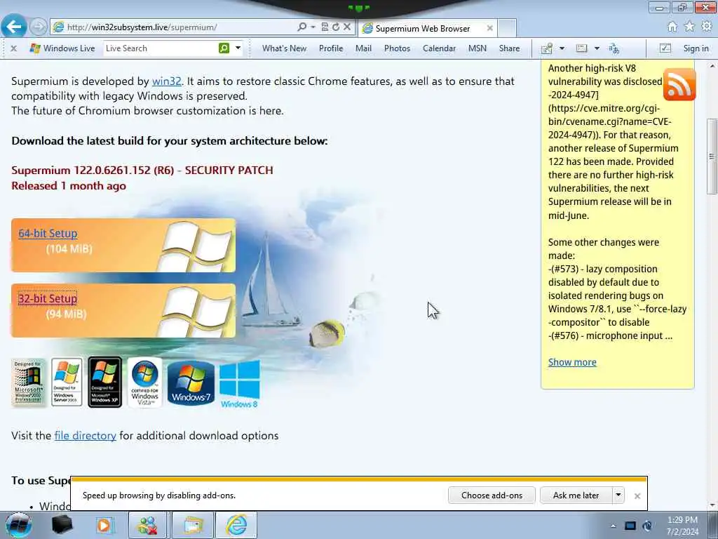718x539 pixels.
Task: Click the Windows Vista certified badge
Action: pyautogui.click(x=144, y=382)
